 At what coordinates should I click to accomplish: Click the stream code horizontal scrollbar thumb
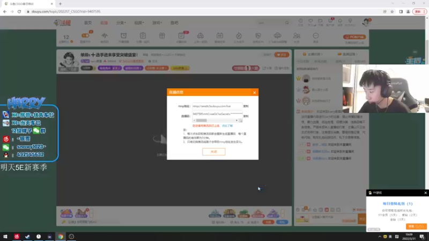[202, 120]
